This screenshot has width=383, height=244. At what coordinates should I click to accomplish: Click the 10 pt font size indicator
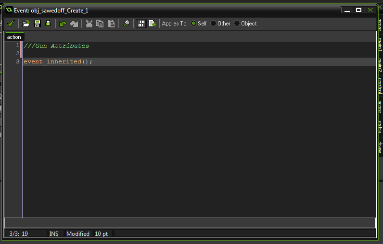[x=102, y=234]
